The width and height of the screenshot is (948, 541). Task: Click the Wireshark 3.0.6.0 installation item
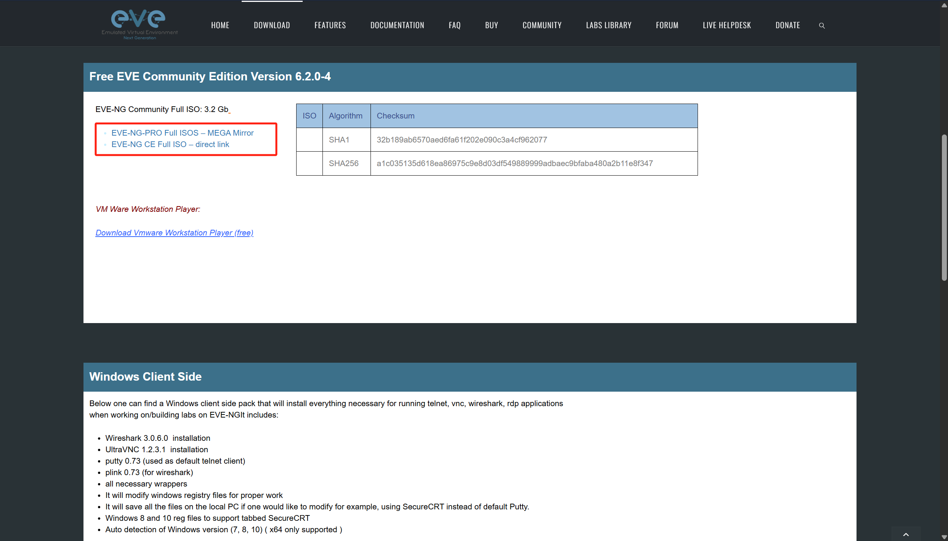(x=158, y=438)
